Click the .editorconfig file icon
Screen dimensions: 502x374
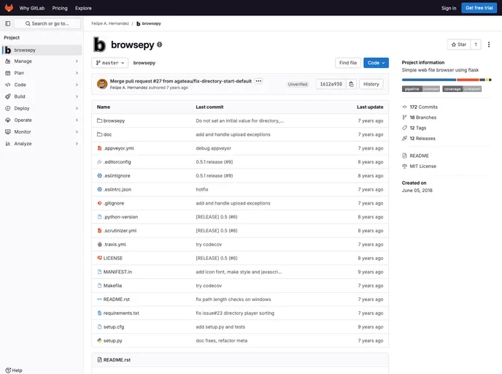point(99,162)
